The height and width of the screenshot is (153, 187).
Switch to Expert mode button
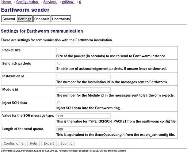pos(49,143)
